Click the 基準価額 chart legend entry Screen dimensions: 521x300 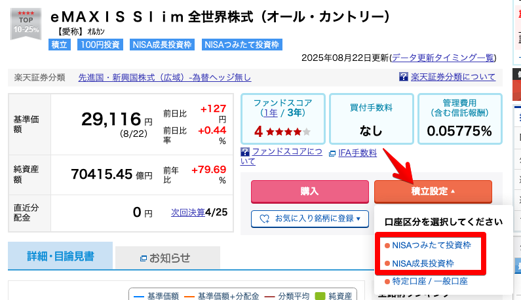point(156,295)
